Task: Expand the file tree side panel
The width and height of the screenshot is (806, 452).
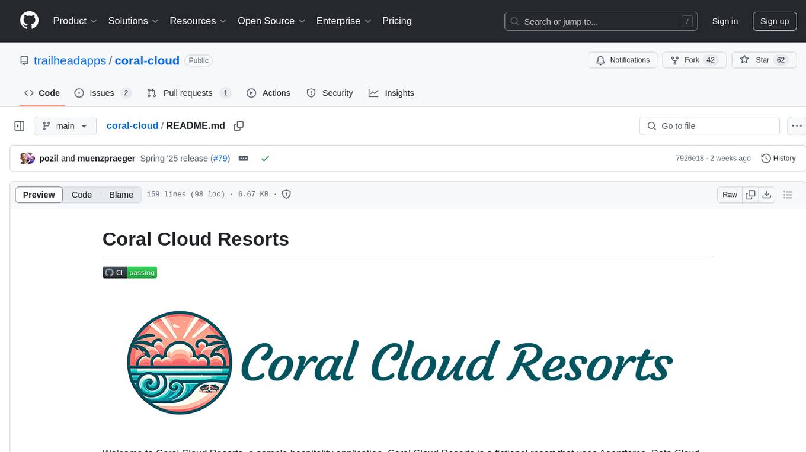Action: [20, 126]
